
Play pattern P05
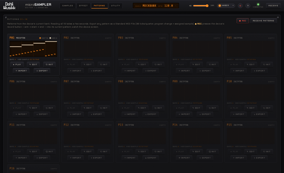tap(234, 64)
